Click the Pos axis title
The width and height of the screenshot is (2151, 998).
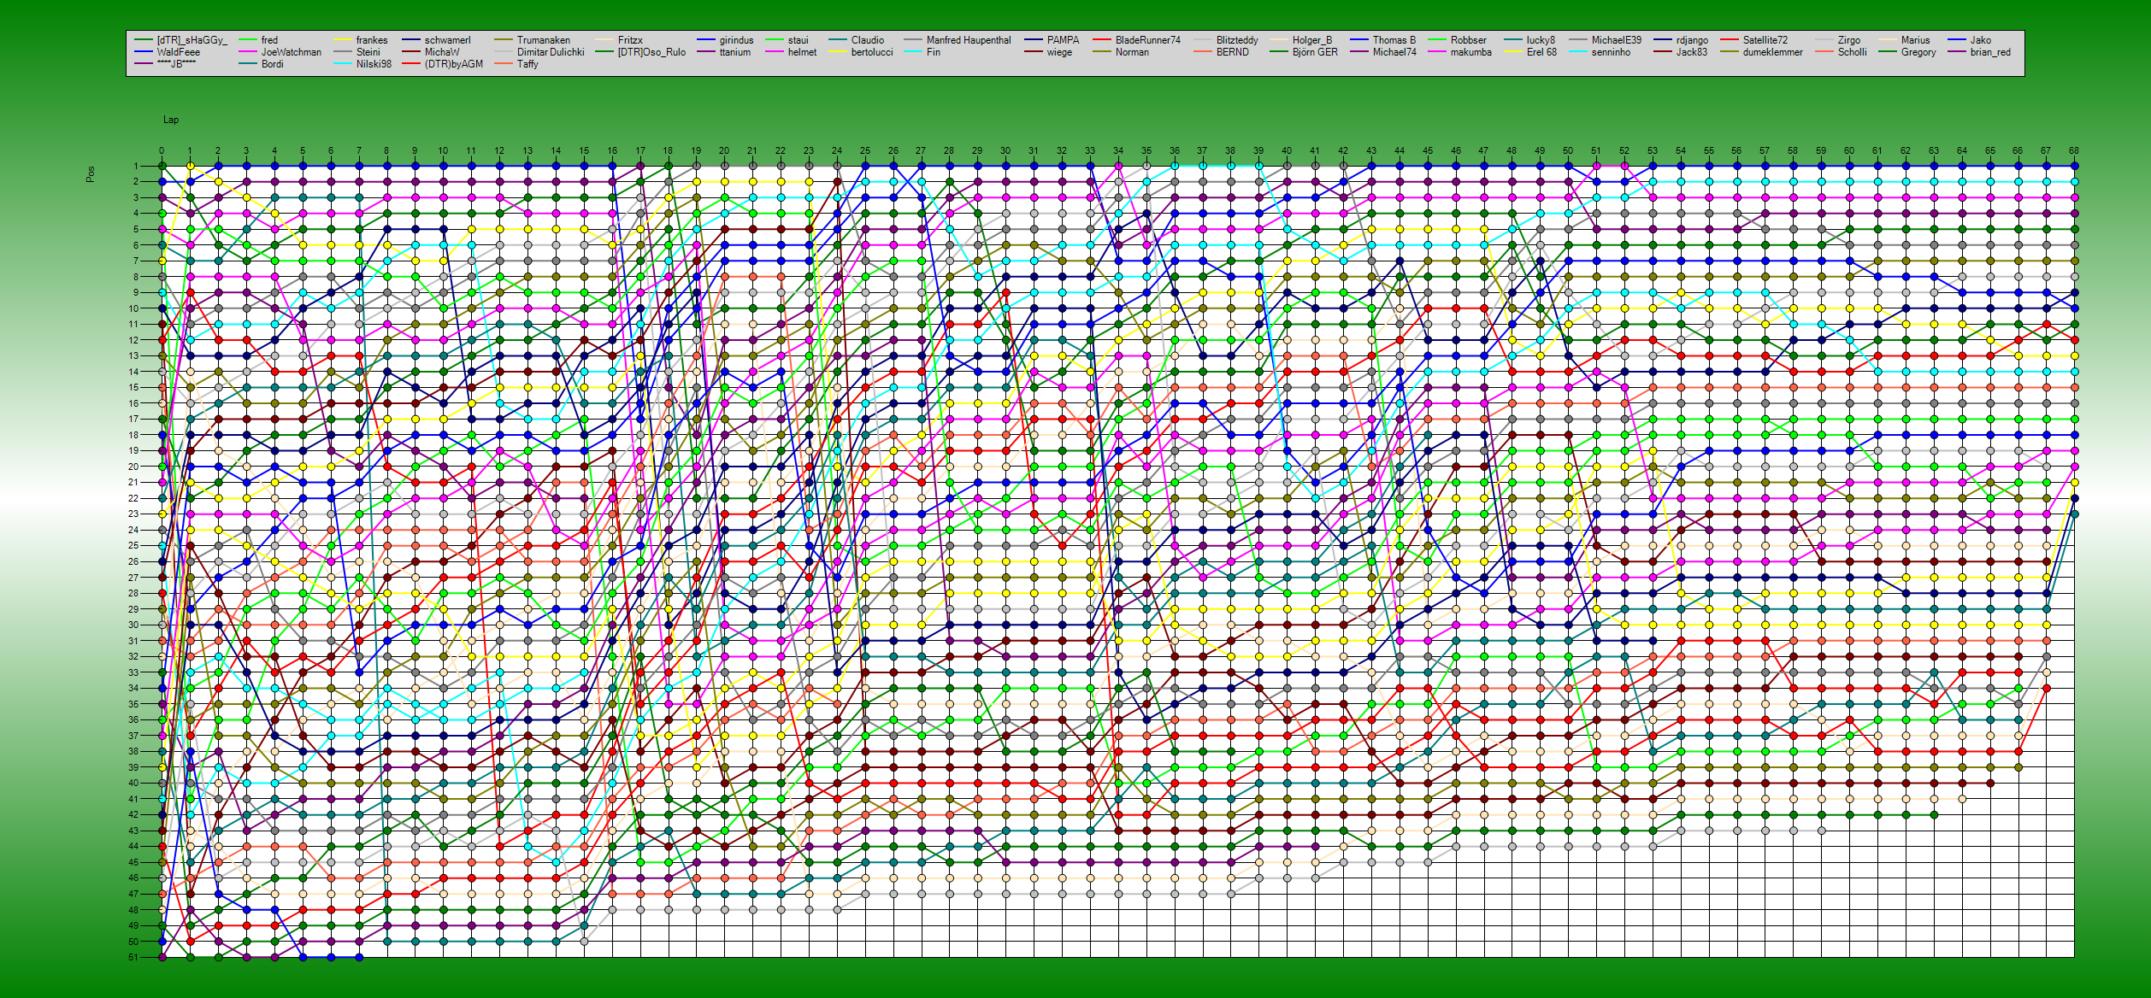click(x=91, y=173)
